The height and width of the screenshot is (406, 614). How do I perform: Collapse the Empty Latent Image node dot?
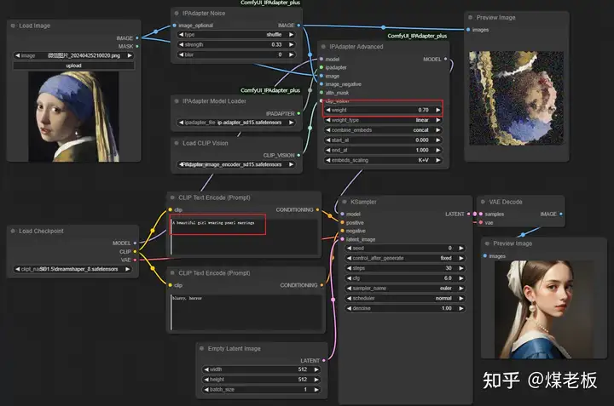[x=201, y=348]
